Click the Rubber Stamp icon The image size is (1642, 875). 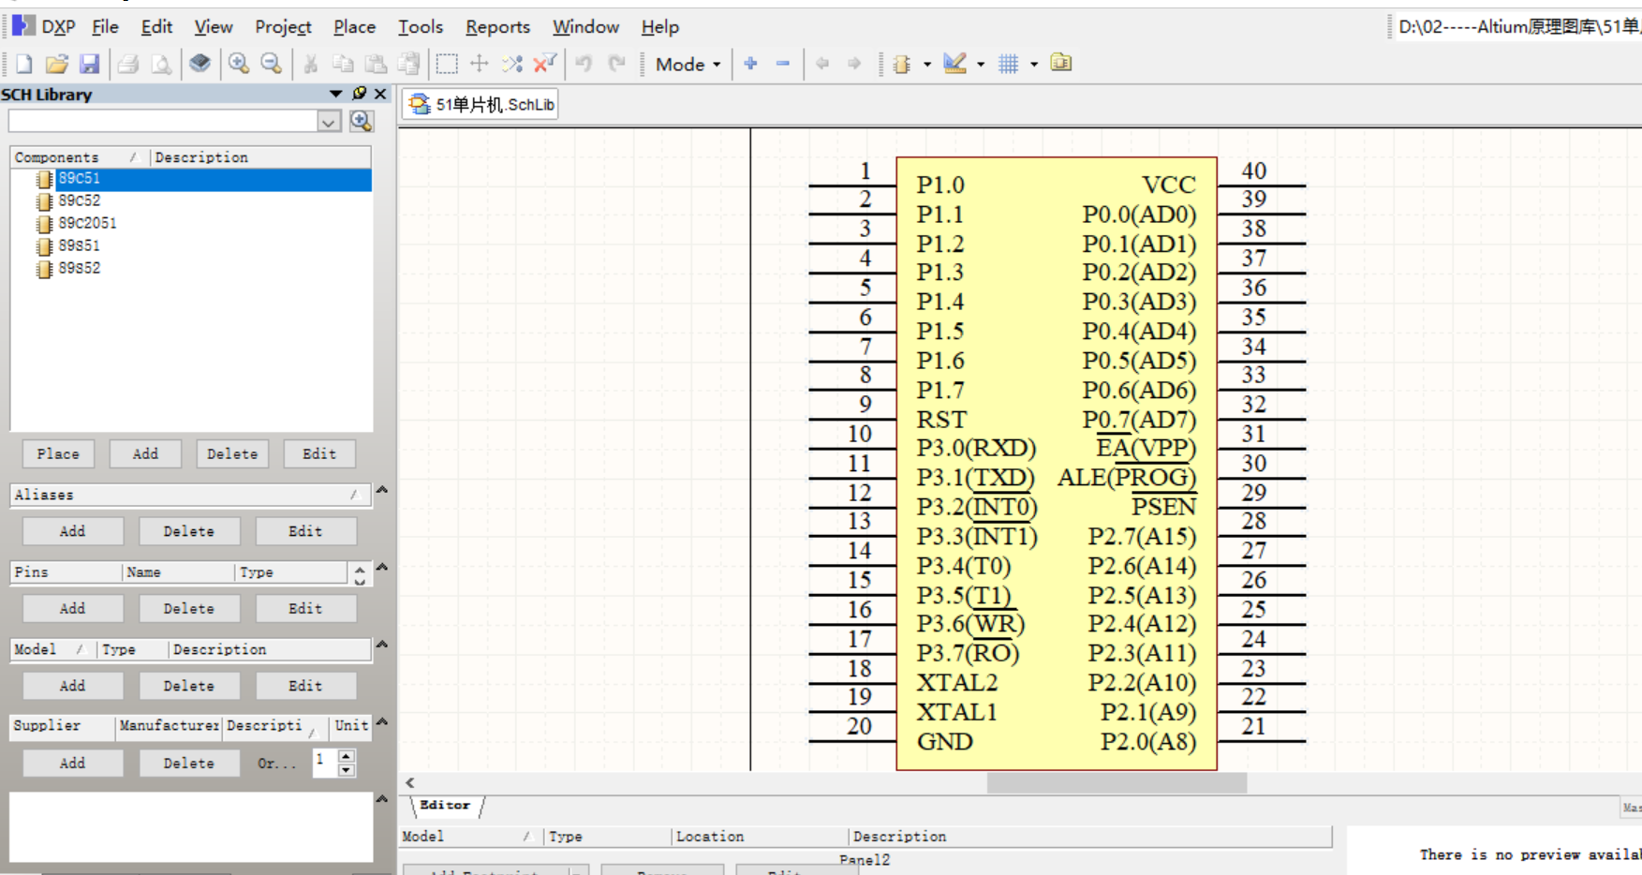point(408,64)
